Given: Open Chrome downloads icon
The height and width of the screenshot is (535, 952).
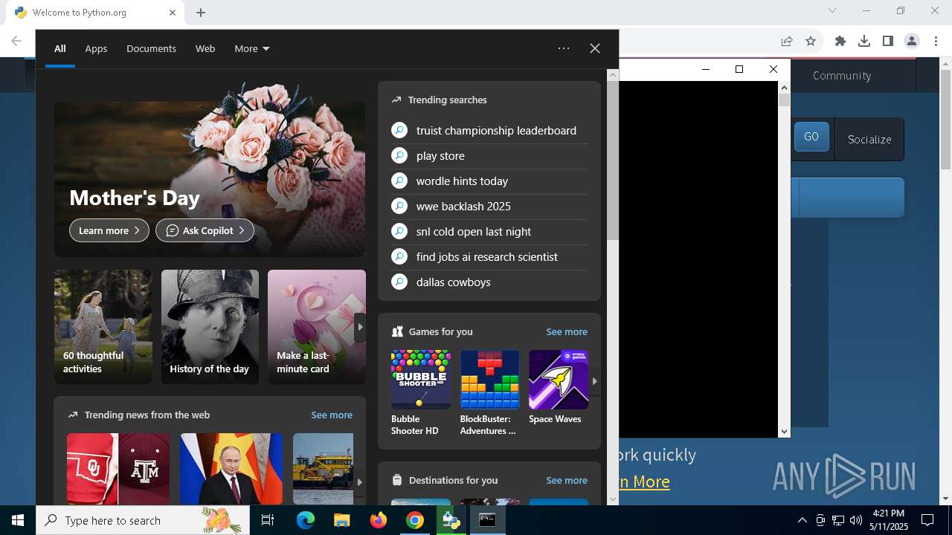Looking at the screenshot, I should click(x=864, y=42).
